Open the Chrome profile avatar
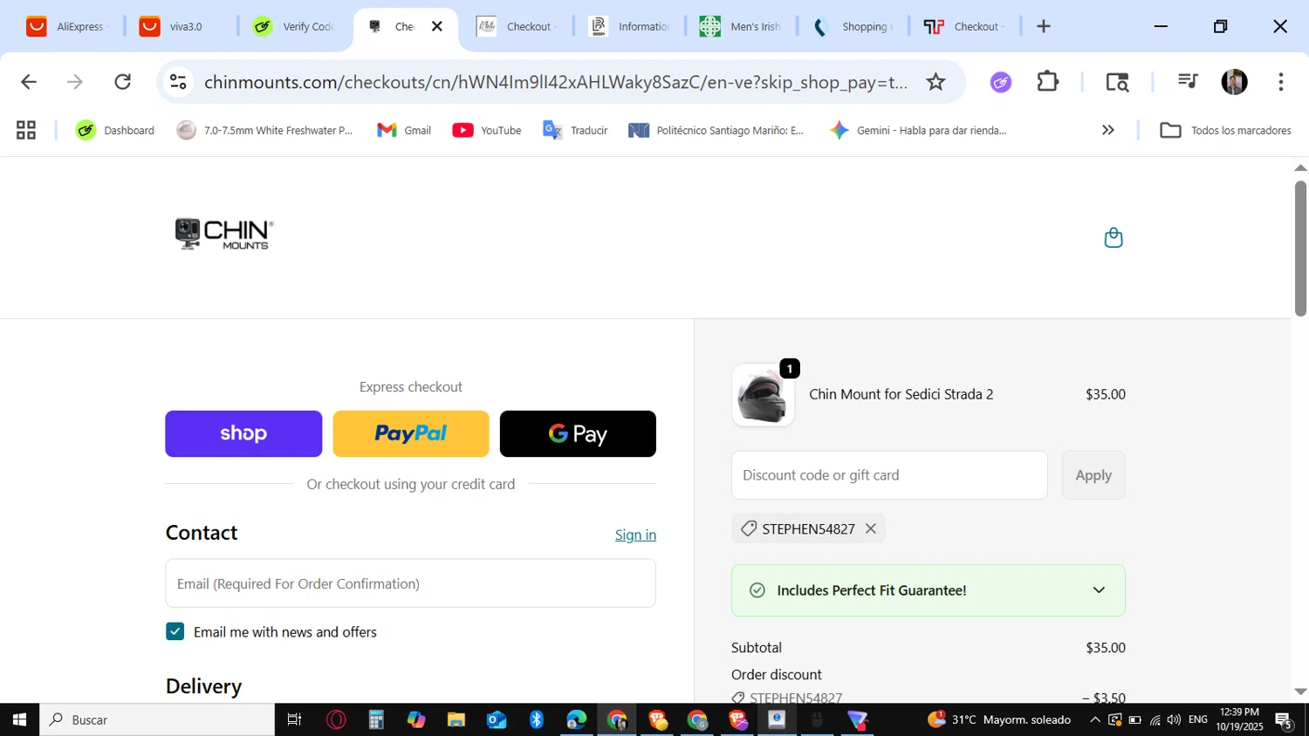 (1234, 82)
